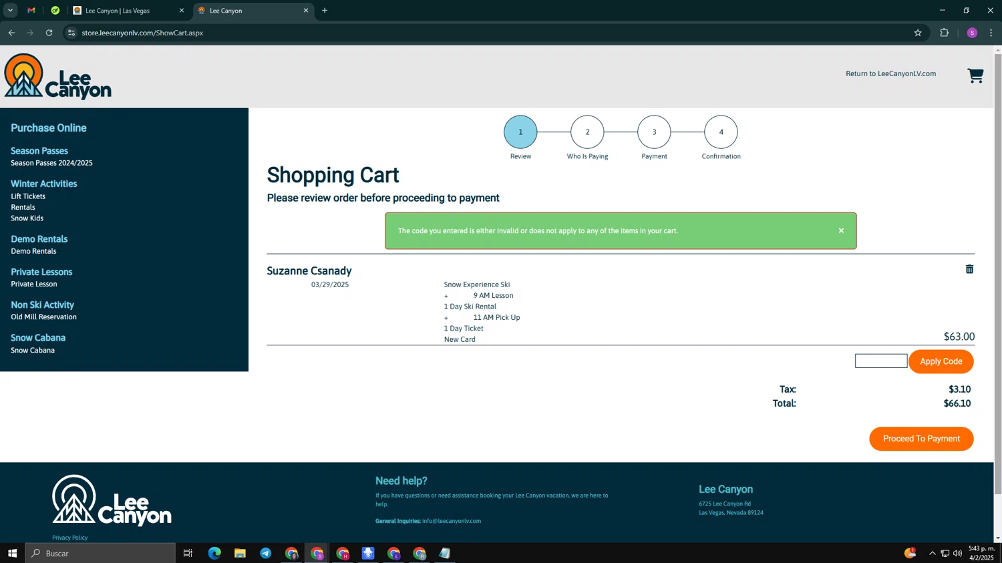Screen dimensions: 1002x563
Task: Open Return to LeeCanyonLV.com link
Action: (890, 73)
